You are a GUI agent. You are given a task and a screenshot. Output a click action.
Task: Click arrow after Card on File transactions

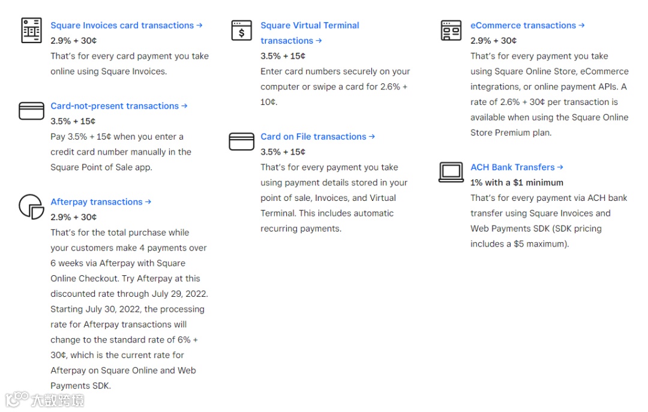tap(372, 136)
